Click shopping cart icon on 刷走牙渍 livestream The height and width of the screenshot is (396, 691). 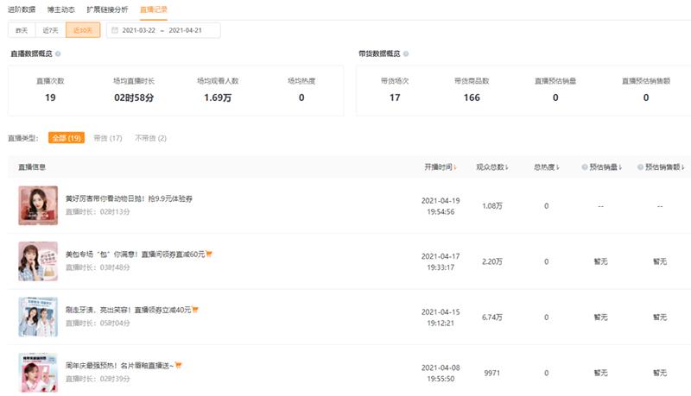[196, 310]
